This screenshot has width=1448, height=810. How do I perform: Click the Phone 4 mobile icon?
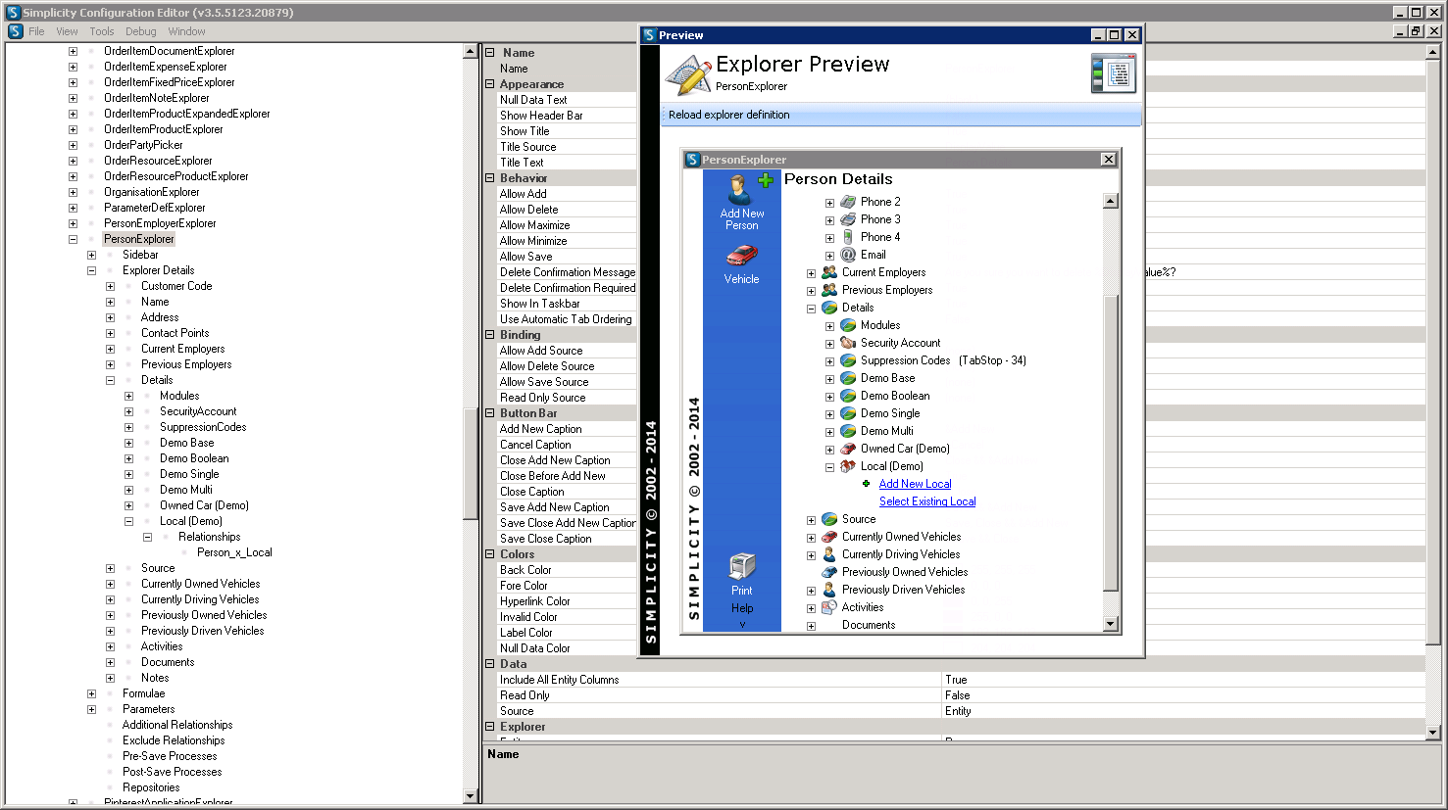[848, 237]
